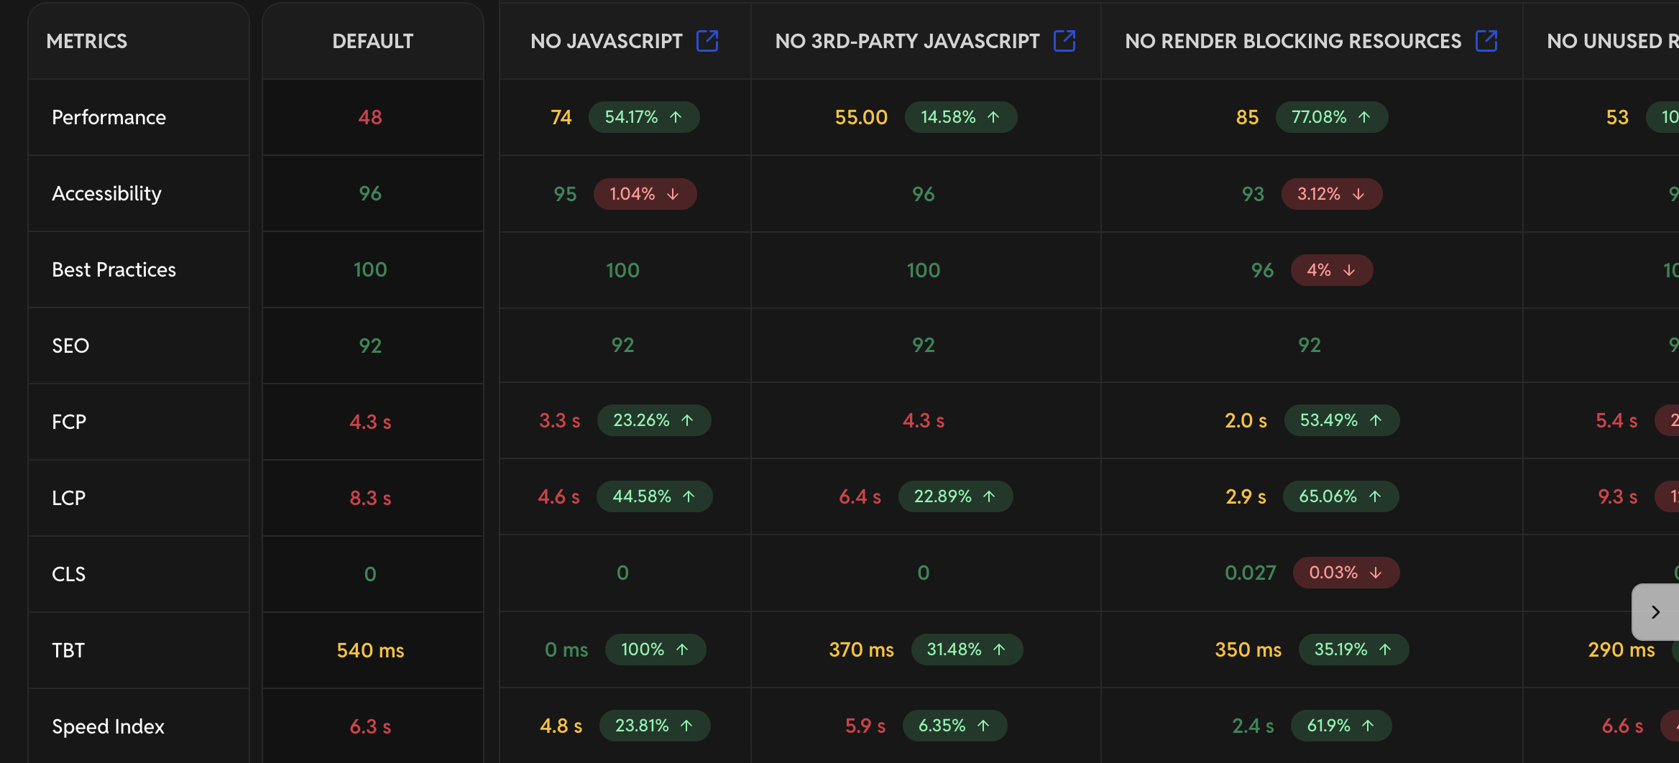Click the 540 ms default TBT value
This screenshot has width=1679, height=763.
click(x=370, y=650)
